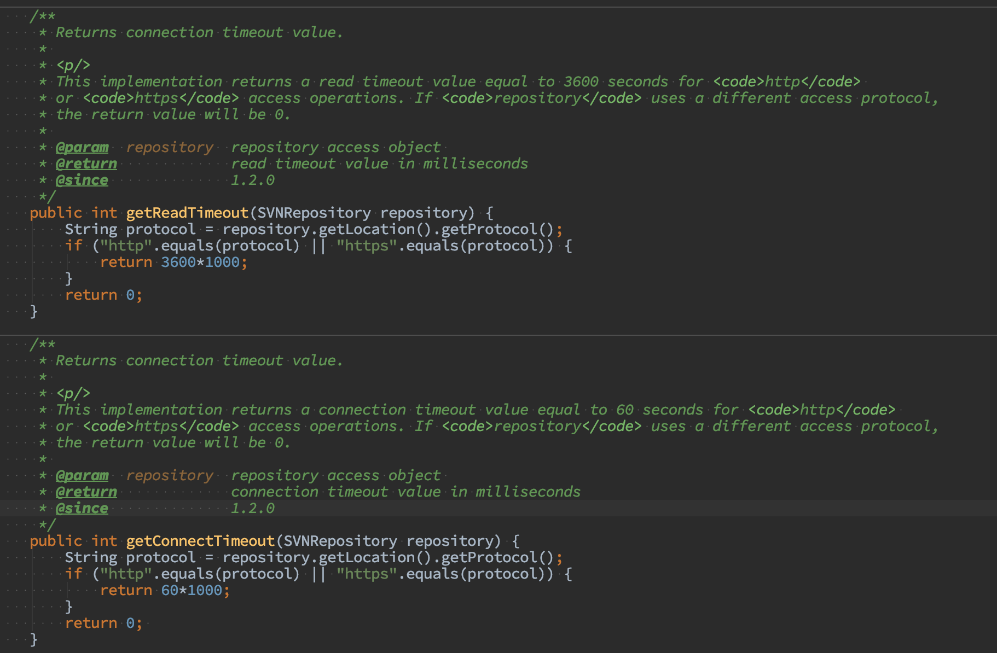Click the return 0 statement in getReadTimeout

tap(102, 294)
